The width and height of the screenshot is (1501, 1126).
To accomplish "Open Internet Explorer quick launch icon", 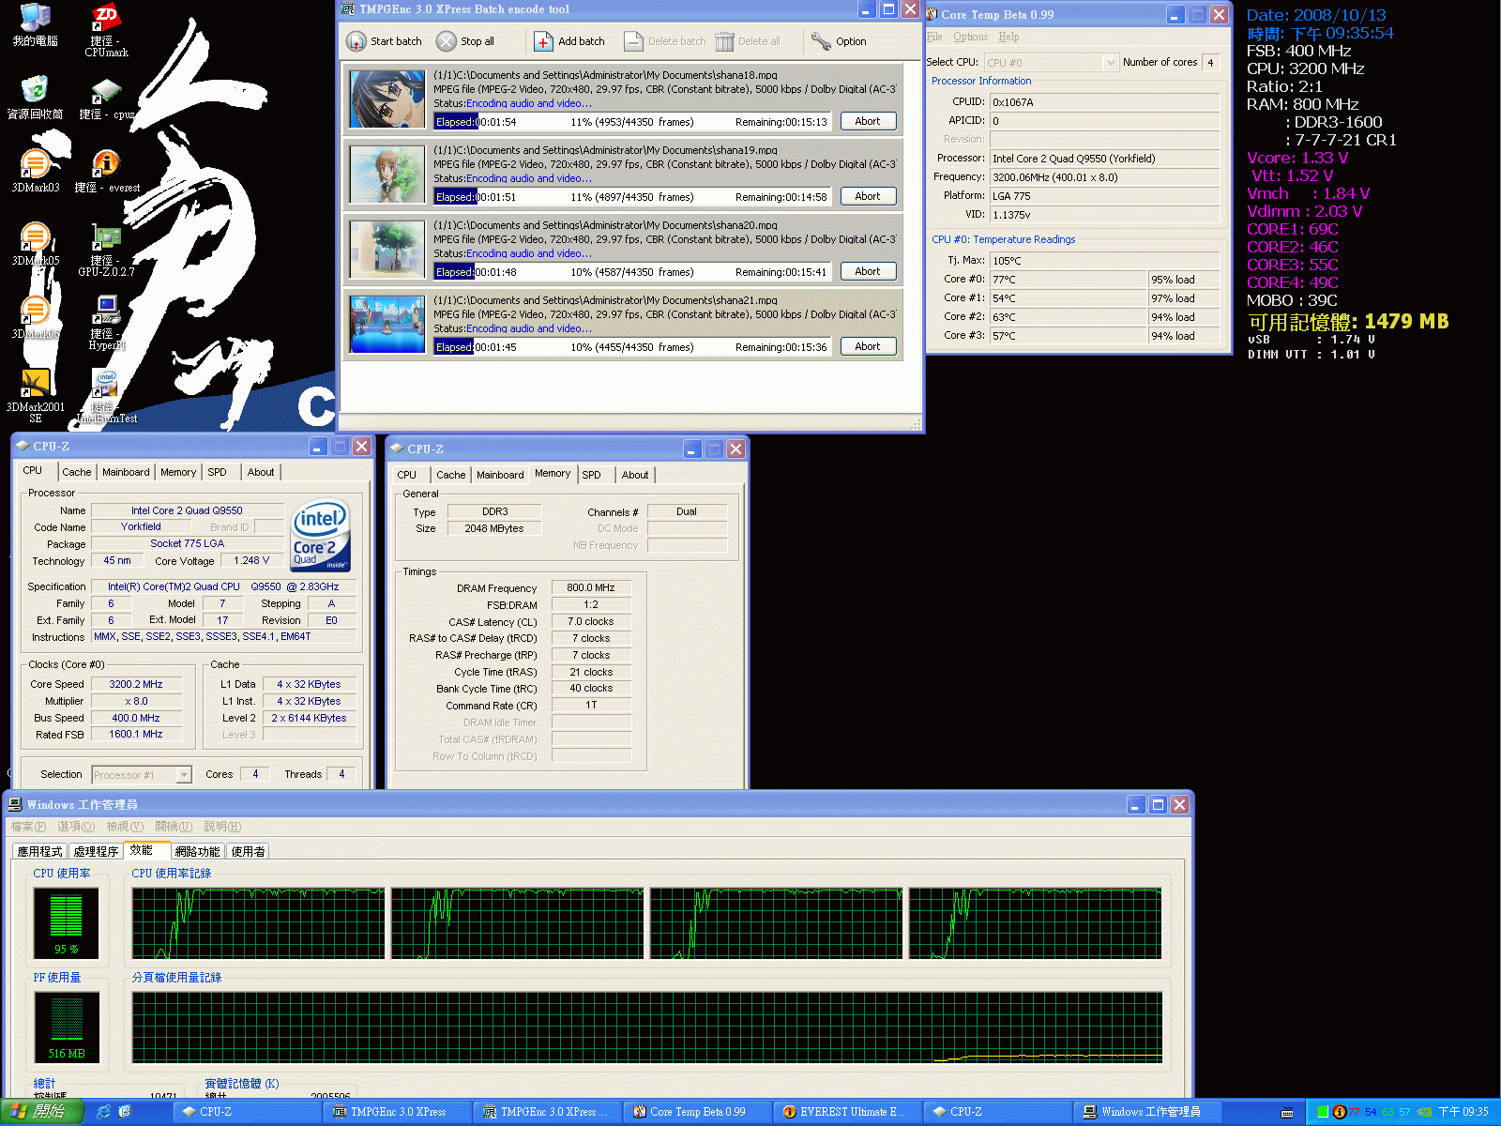I will point(103,1112).
